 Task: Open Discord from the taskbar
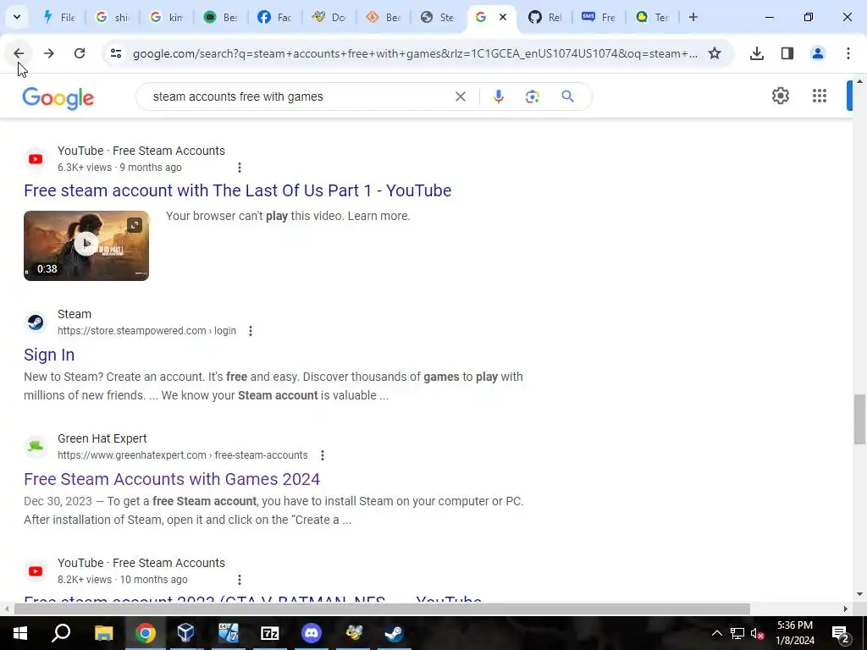coord(312,633)
